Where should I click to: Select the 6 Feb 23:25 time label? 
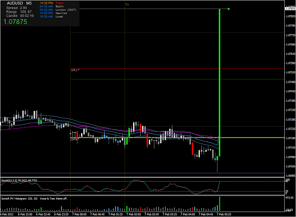tap(62, 214)
